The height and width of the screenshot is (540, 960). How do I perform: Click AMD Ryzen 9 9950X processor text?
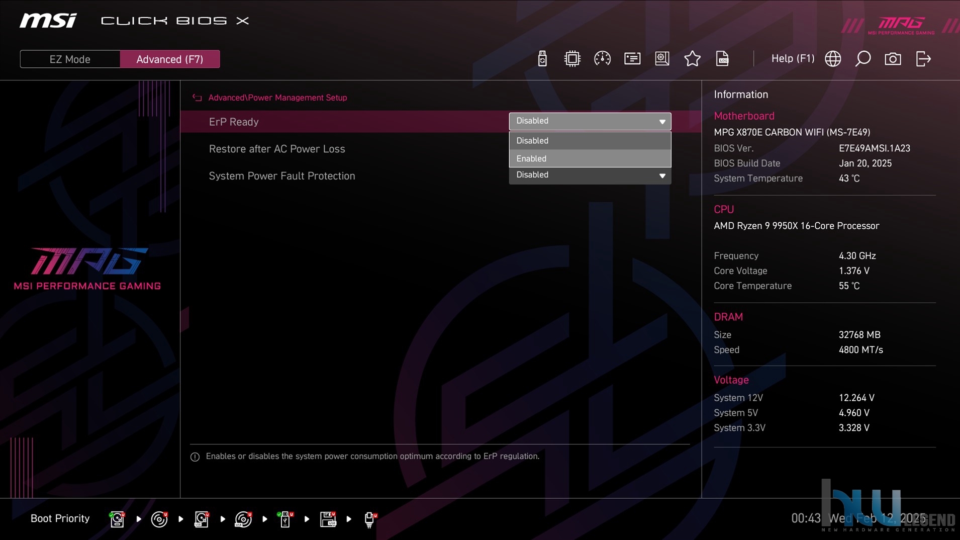tap(796, 226)
